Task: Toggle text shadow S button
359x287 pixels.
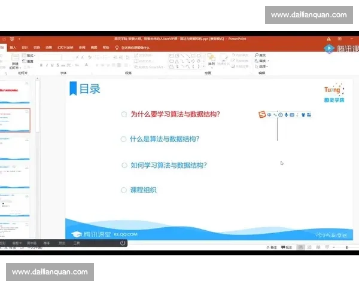Action: point(57,65)
